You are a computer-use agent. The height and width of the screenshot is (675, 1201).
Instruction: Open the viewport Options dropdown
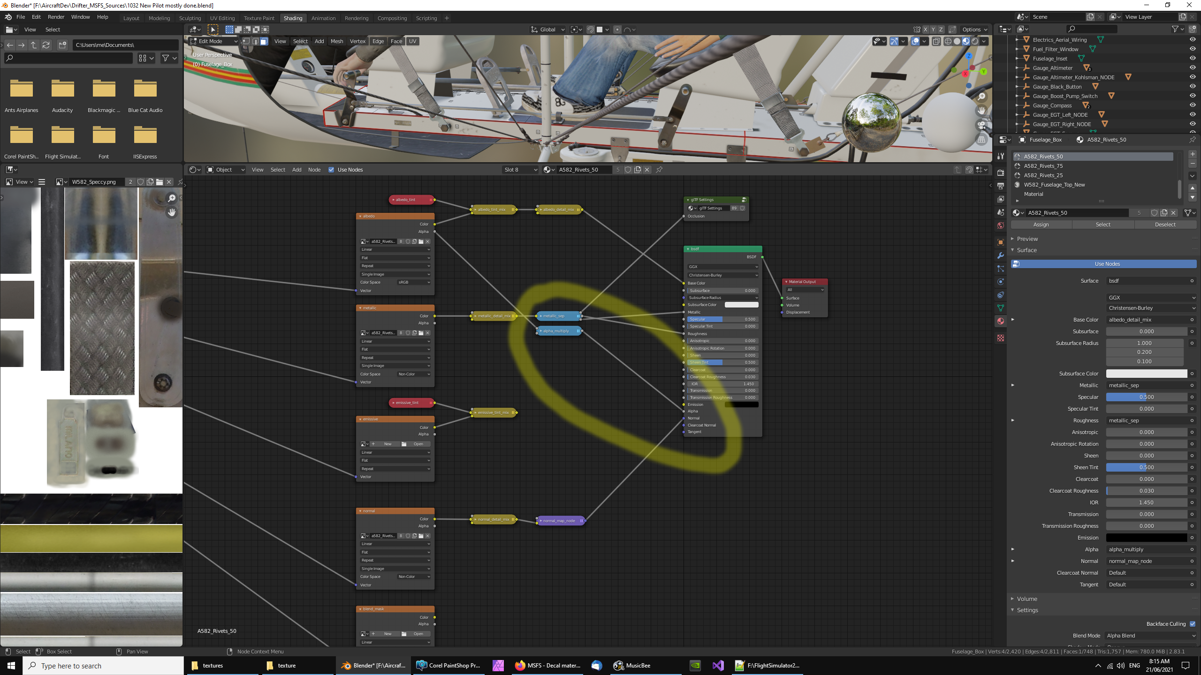974,30
